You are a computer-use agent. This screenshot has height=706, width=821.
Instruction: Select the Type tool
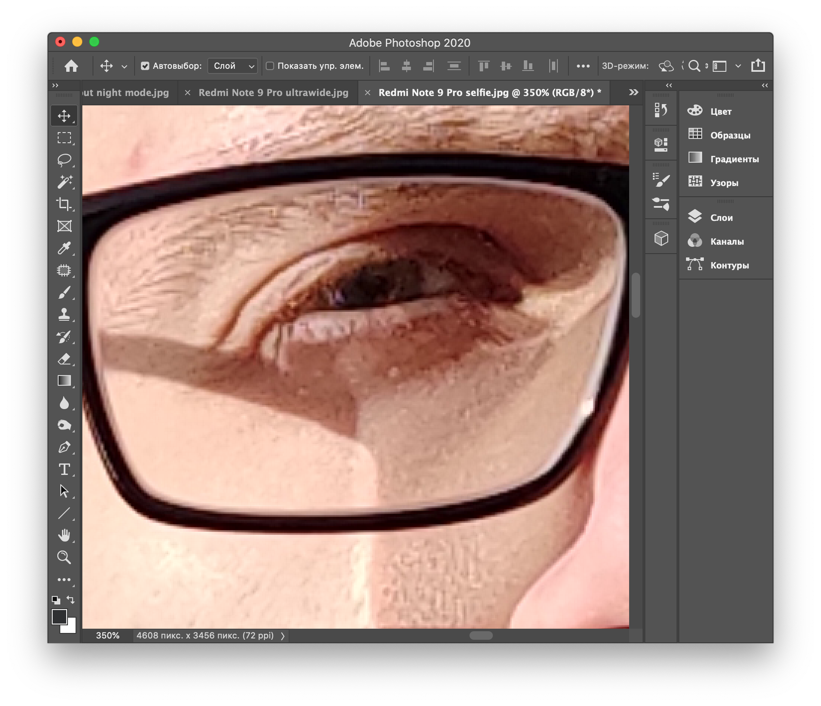pyautogui.click(x=64, y=469)
